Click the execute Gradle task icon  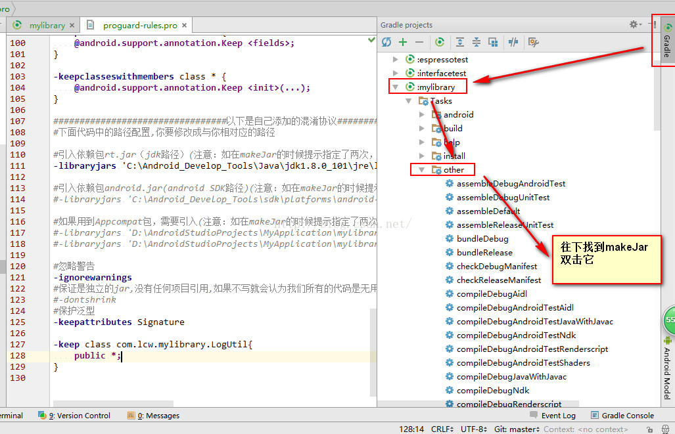440,42
